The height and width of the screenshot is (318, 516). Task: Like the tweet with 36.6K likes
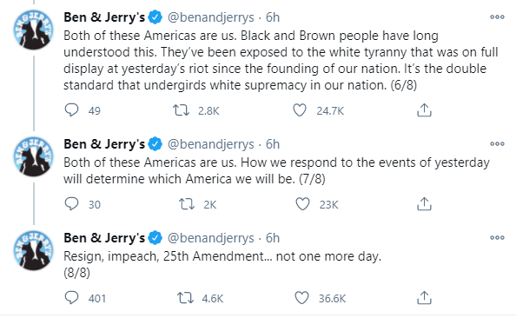coord(301,298)
